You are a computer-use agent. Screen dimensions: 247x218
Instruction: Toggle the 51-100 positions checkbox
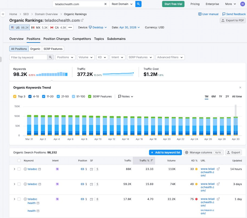point(73,96)
